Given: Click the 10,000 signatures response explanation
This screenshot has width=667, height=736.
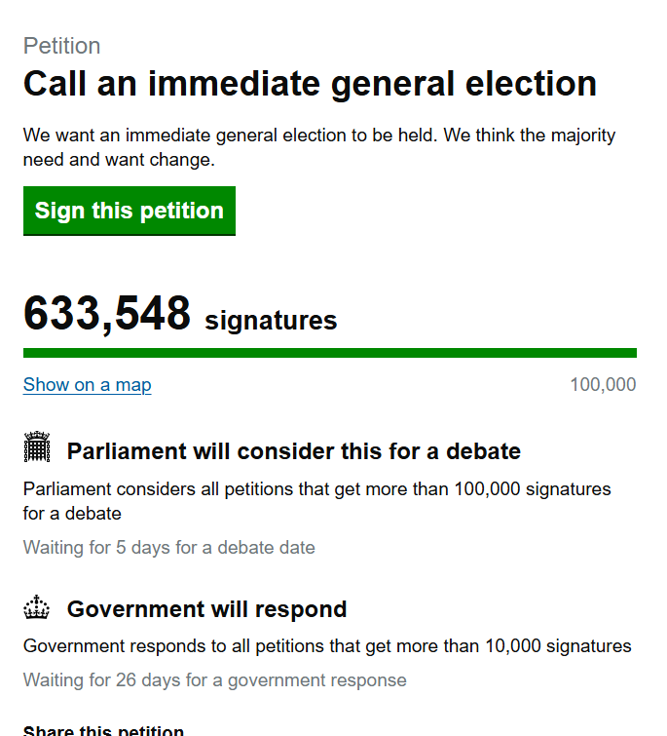Looking at the screenshot, I should coord(327,645).
